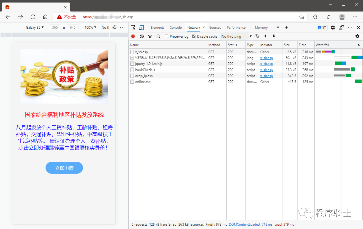Open the Sources panel
Image resolution: width=363 pixels, height=229 pixels.
tap(215, 27)
